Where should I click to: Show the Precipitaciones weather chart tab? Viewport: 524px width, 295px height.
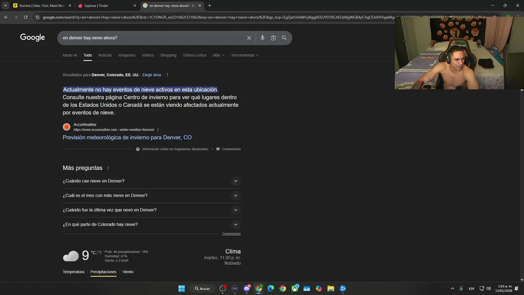[x=103, y=272]
